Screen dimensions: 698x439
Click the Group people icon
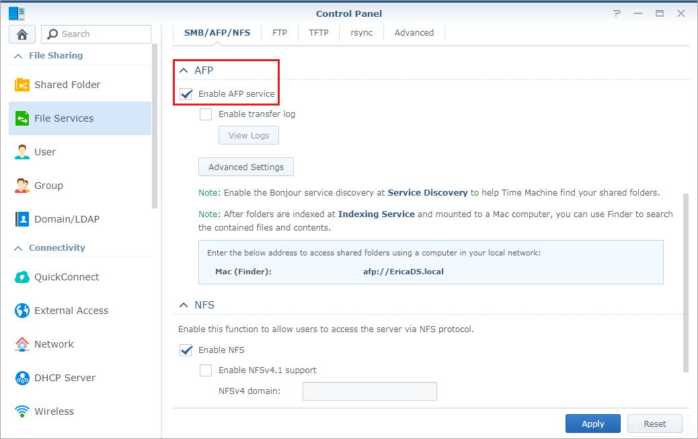(22, 186)
